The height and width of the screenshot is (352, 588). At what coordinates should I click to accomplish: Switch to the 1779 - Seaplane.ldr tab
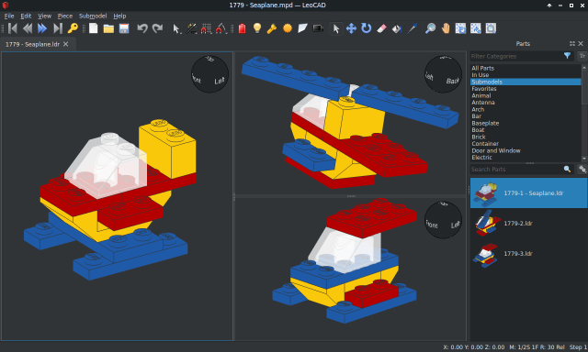click(x=32, y=44)
